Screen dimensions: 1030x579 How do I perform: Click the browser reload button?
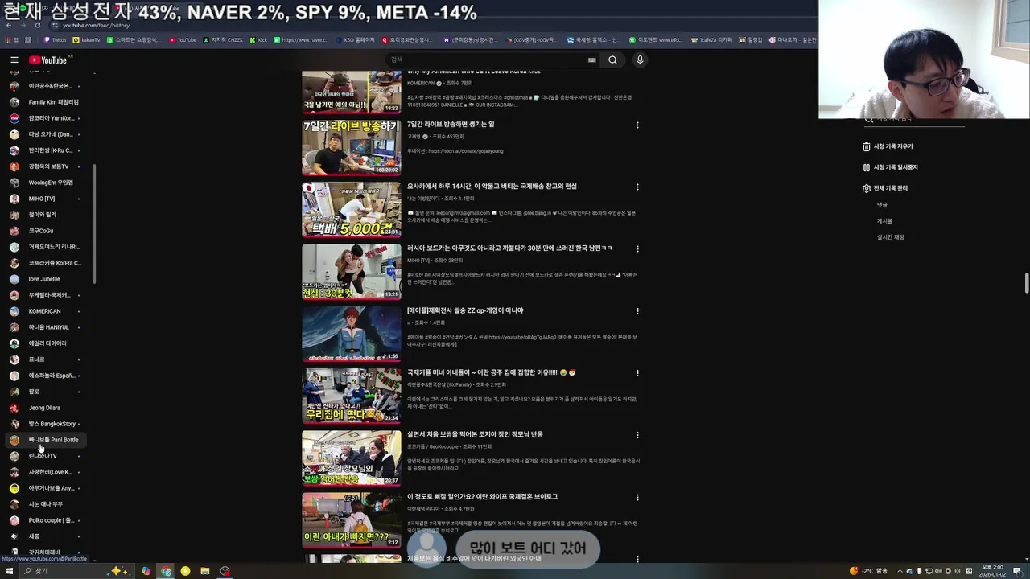point(36,25)
